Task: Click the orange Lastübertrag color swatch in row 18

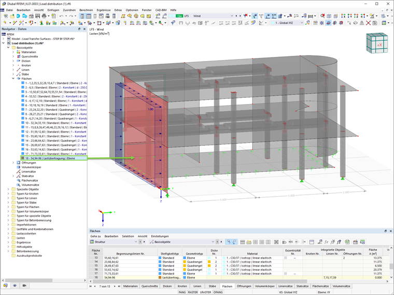Action: [x=160, y=278]
